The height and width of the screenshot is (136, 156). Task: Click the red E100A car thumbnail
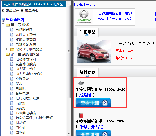[x=94, y=52]
